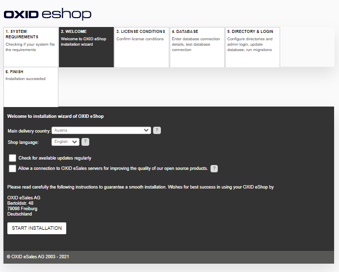339x272 pixels.
Task: Select the Finish step tab
Action: [30, 87]
